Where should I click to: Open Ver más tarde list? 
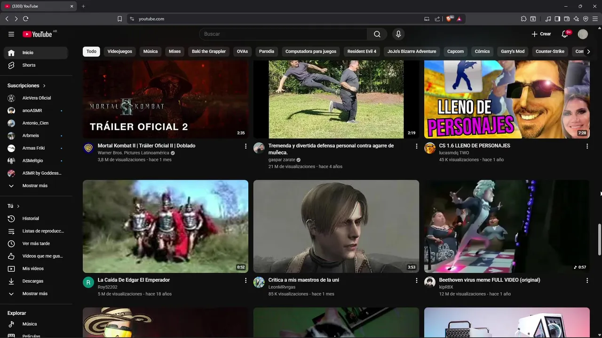(x=36, y=244)
